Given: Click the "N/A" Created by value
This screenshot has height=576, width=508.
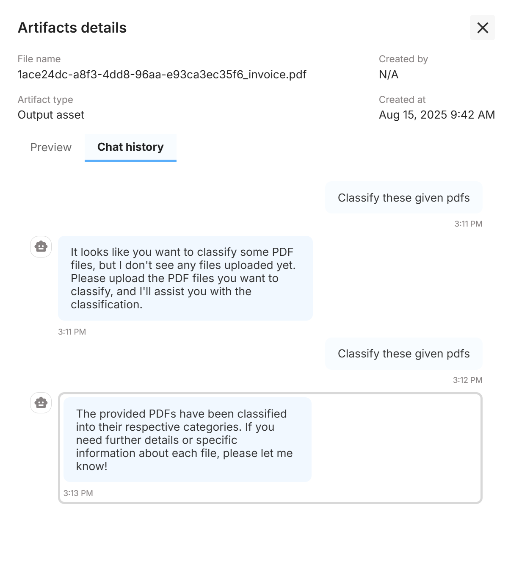Looking at the screenshot, I should (x=389, y=75).
